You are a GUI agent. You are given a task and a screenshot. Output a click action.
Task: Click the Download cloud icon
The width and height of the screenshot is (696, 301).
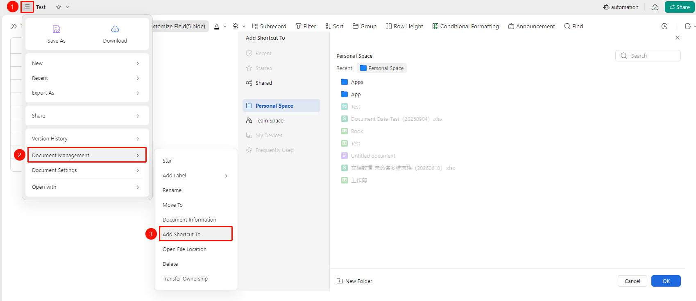coord(115,29)
